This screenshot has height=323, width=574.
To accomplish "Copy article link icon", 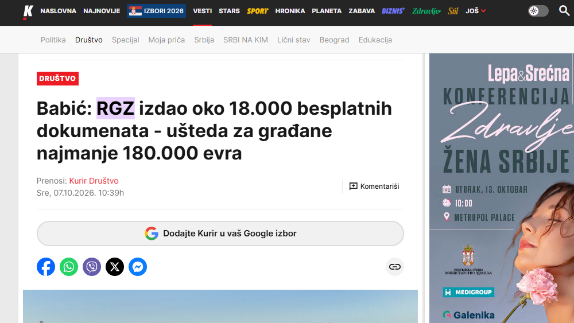I will (395, 267).
